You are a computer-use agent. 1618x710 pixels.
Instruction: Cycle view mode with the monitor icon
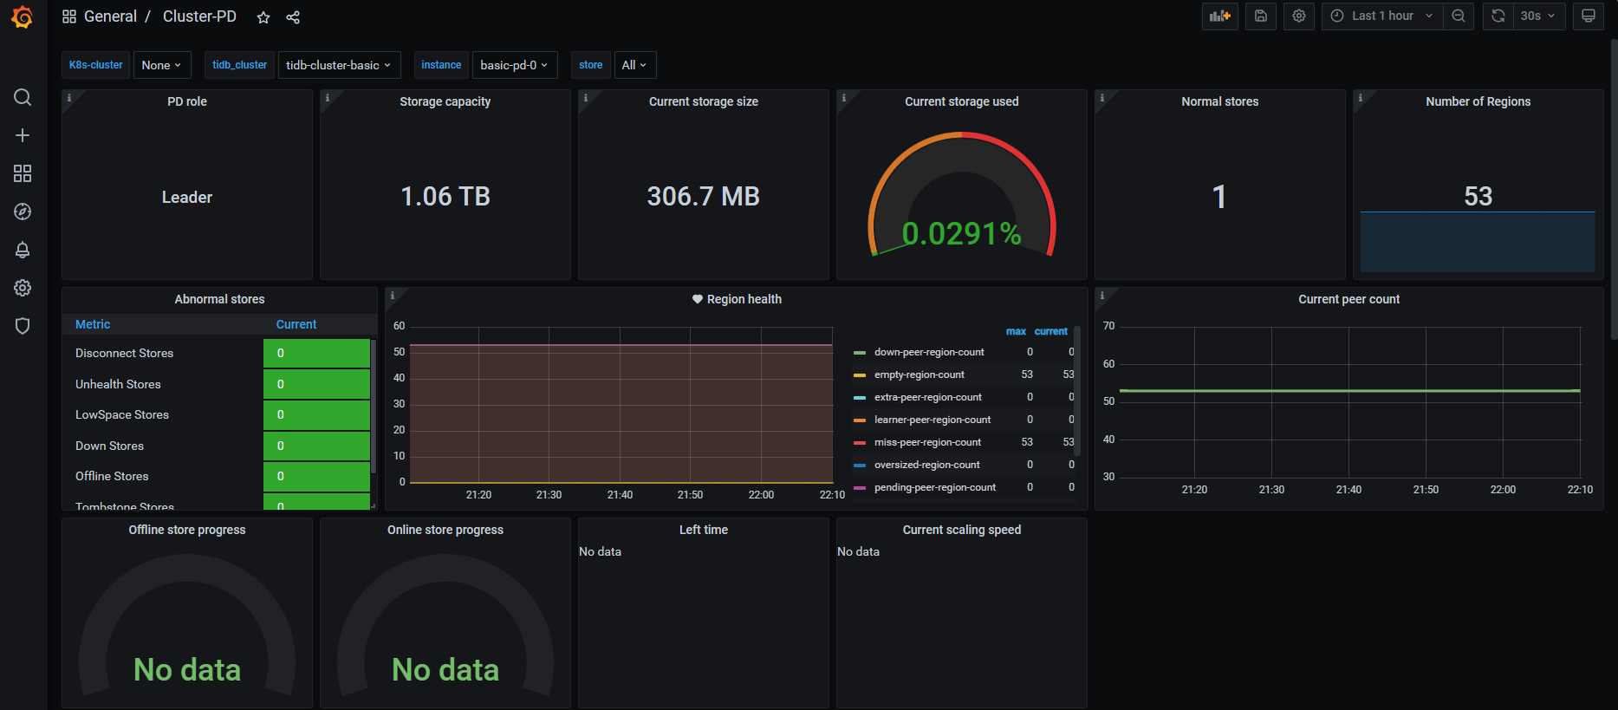pyautogui.click(x=1589, y=16)
